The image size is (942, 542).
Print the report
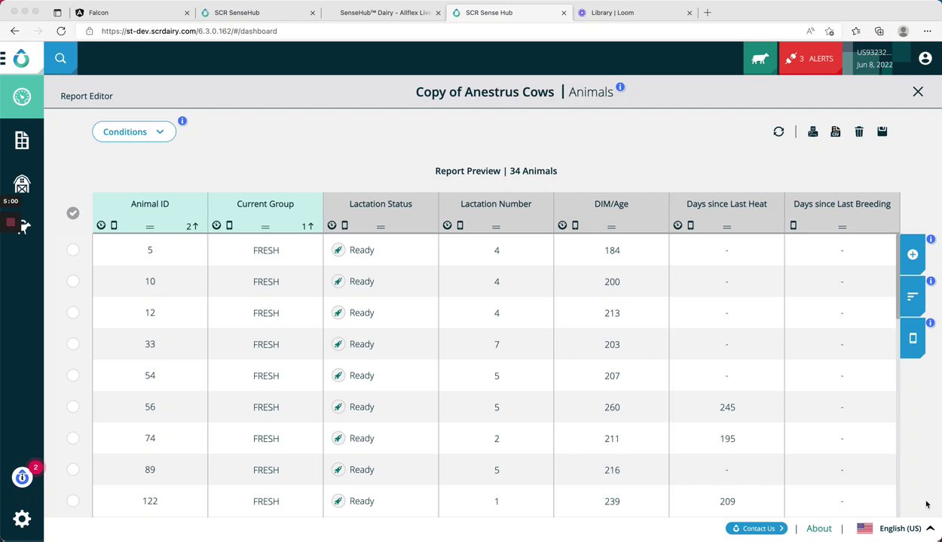pyautogui.click(x=812, y=132)
